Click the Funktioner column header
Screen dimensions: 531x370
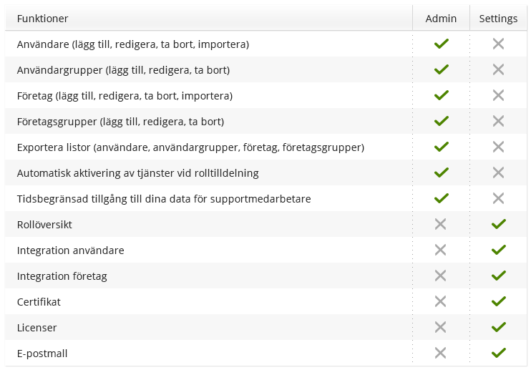[43, 19]
